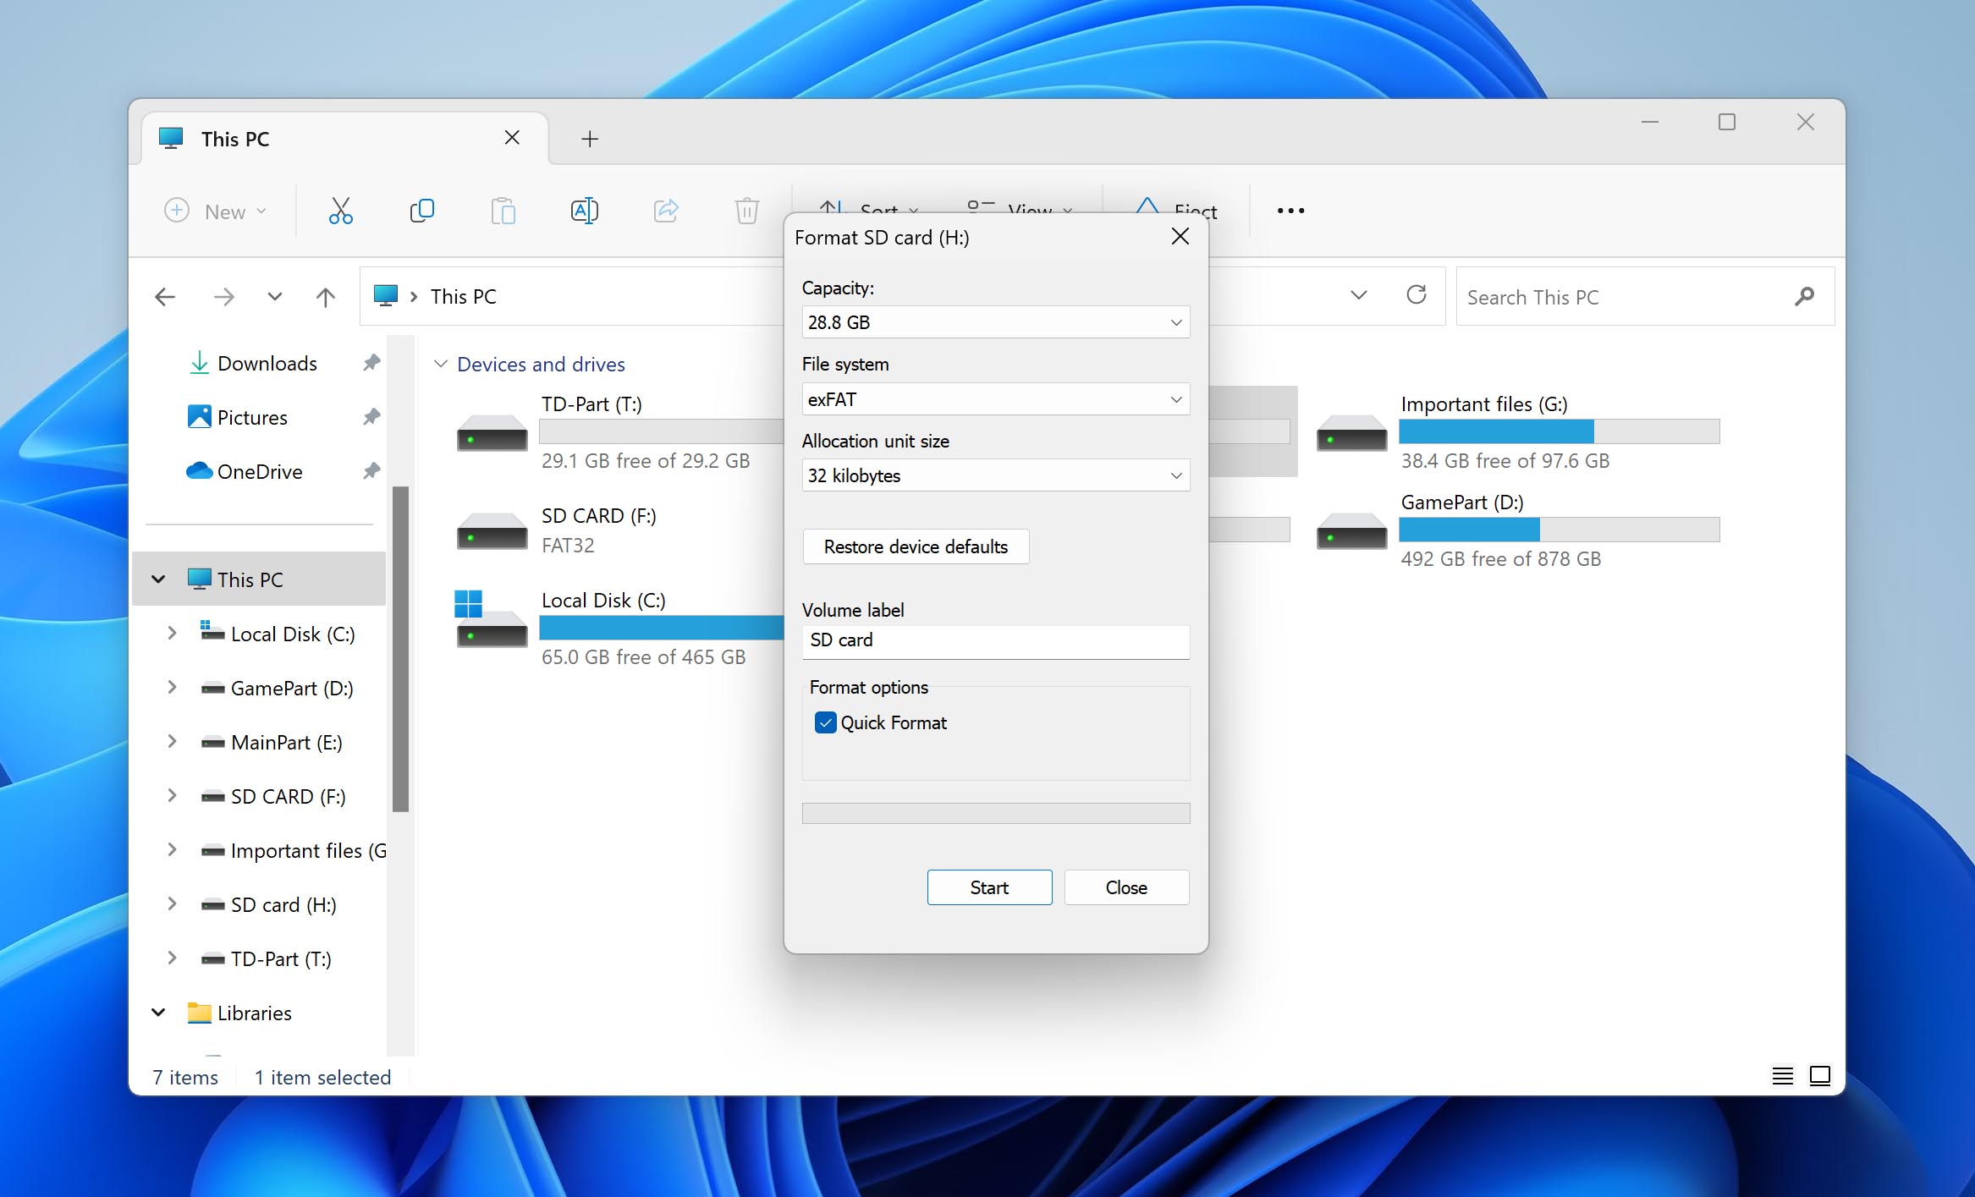Select the GamePart (D:) drive icon
Screen dimensions: 1975x1197
tap(1351, 530)
